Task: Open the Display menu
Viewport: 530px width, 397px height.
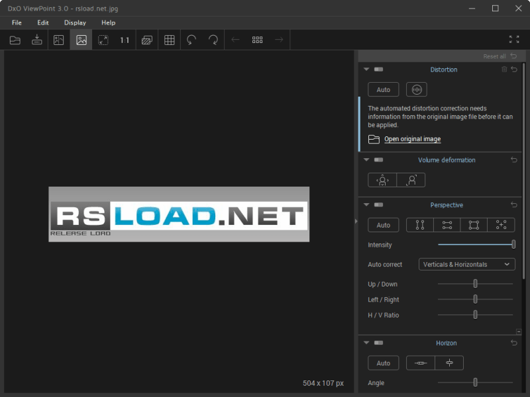Action: click(75, 22)
